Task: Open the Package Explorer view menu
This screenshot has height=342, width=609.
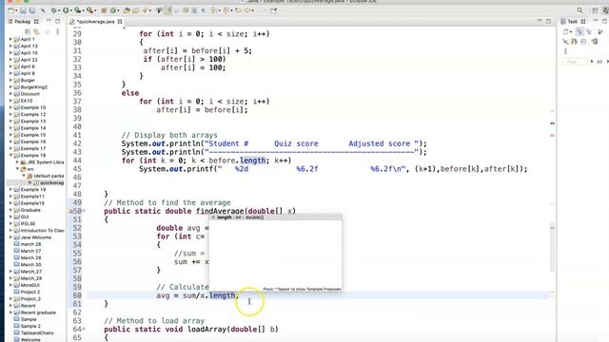Action: point(57,31)
